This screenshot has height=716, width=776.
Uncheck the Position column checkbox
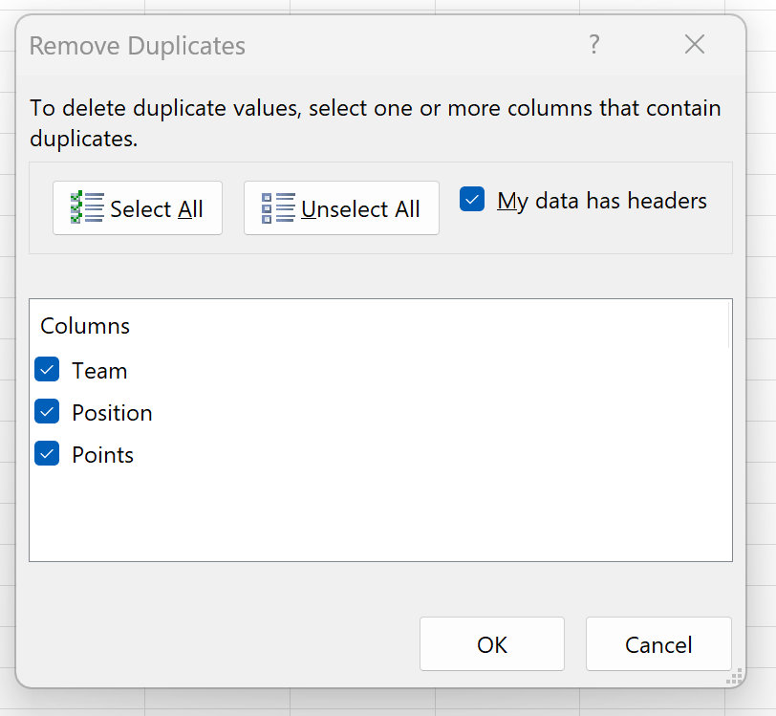(47, 411)
